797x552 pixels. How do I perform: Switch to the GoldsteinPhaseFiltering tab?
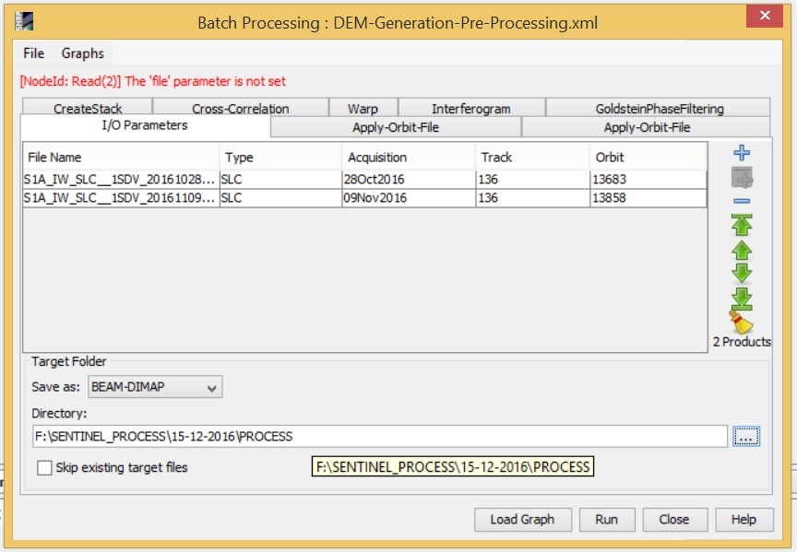659,109
